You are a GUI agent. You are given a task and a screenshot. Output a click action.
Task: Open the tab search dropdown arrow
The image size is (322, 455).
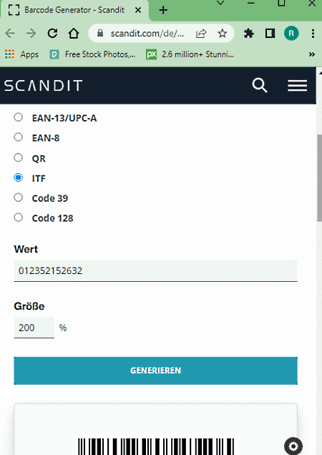click(220, 3)
